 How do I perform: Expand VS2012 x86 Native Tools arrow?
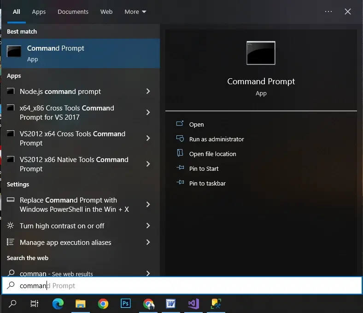click(x=148, y=164)
